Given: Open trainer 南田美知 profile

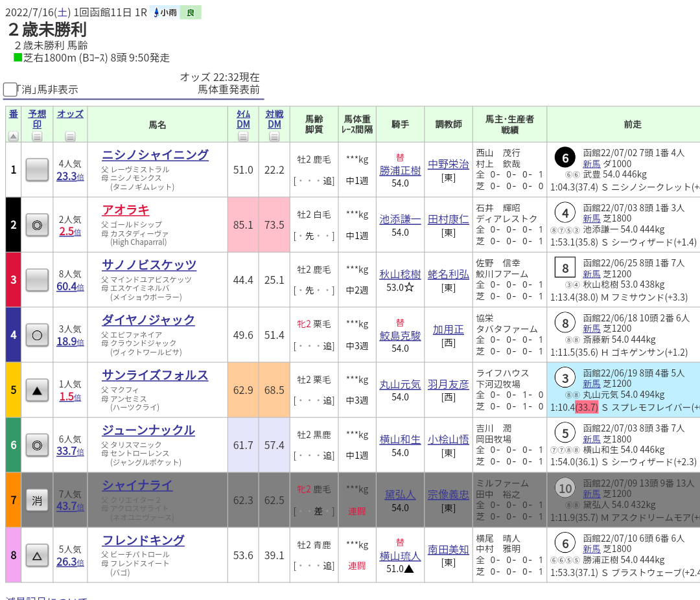Looking at the screenshot, I should coord(449,549).
